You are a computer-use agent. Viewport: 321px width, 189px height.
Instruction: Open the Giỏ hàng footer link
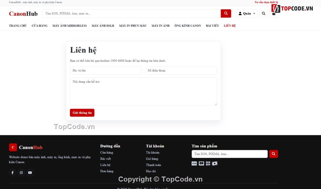tap(152, 159)
